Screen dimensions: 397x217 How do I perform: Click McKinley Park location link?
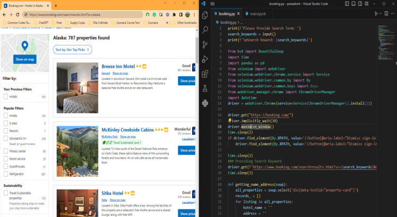[x=110, y=137]
